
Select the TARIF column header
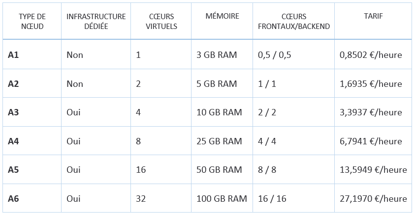(x=373, y=21)
